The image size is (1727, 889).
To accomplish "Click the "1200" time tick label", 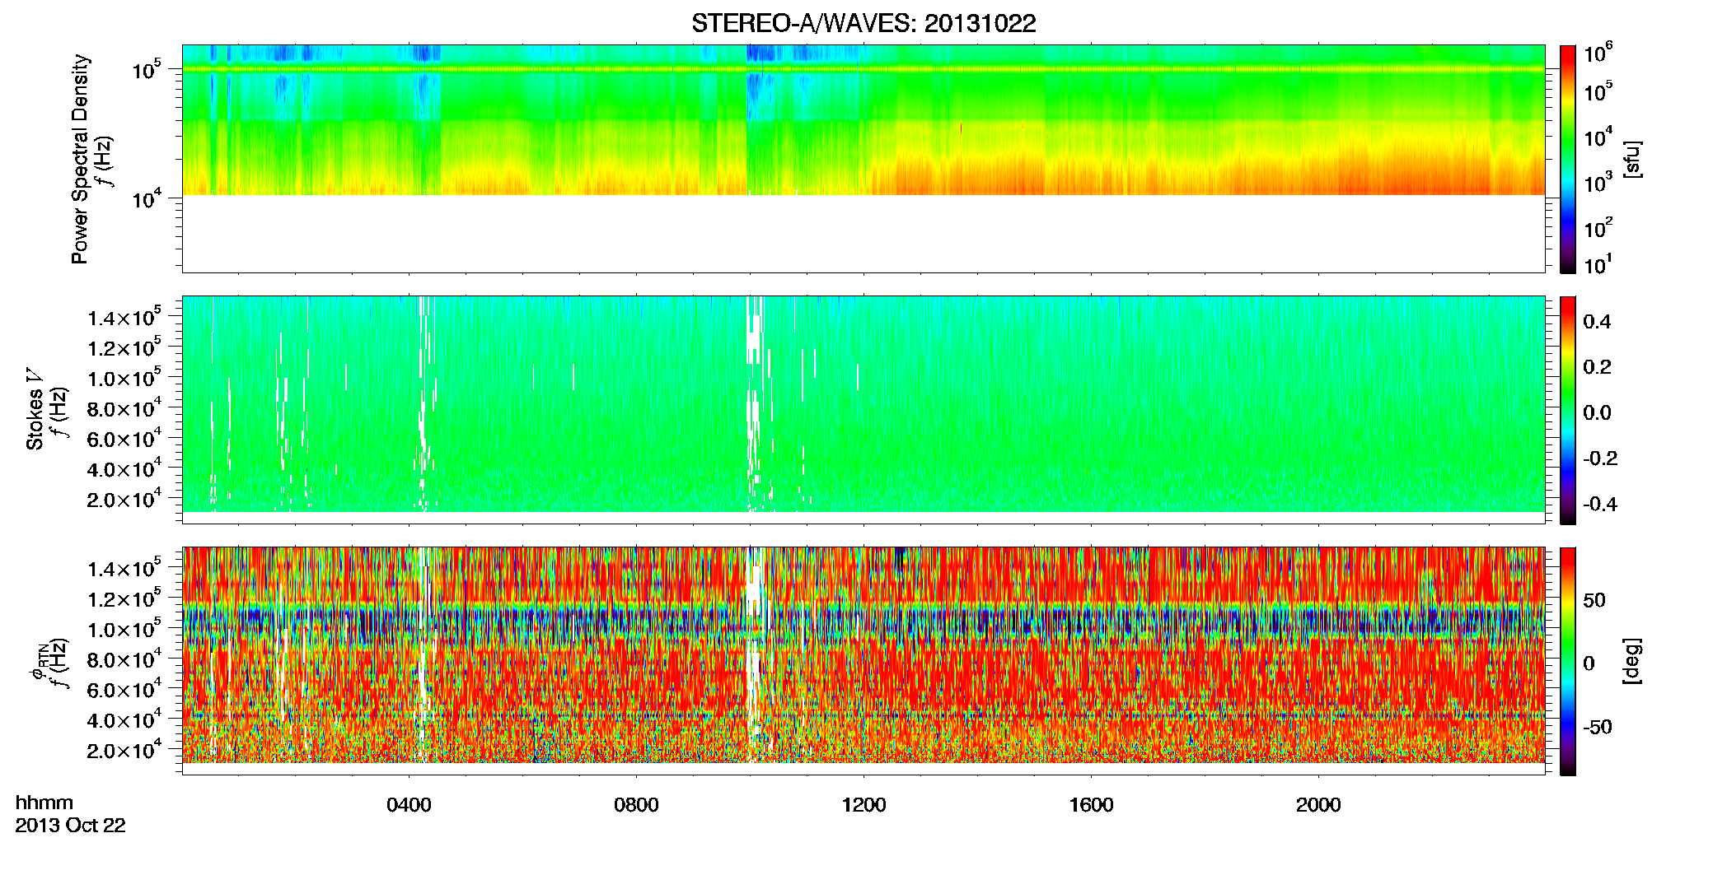I will click(x=863, y=805).
